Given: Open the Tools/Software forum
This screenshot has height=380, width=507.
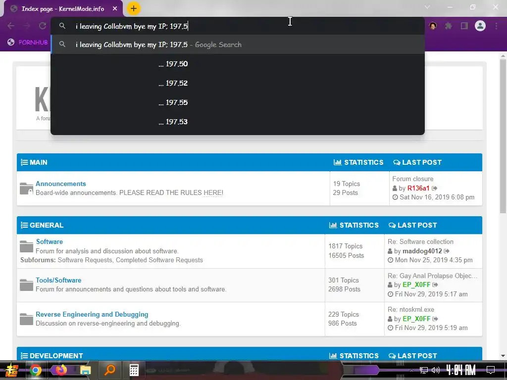Looking at the screenshot, I should pyautogui.click(x=58, y=280).
